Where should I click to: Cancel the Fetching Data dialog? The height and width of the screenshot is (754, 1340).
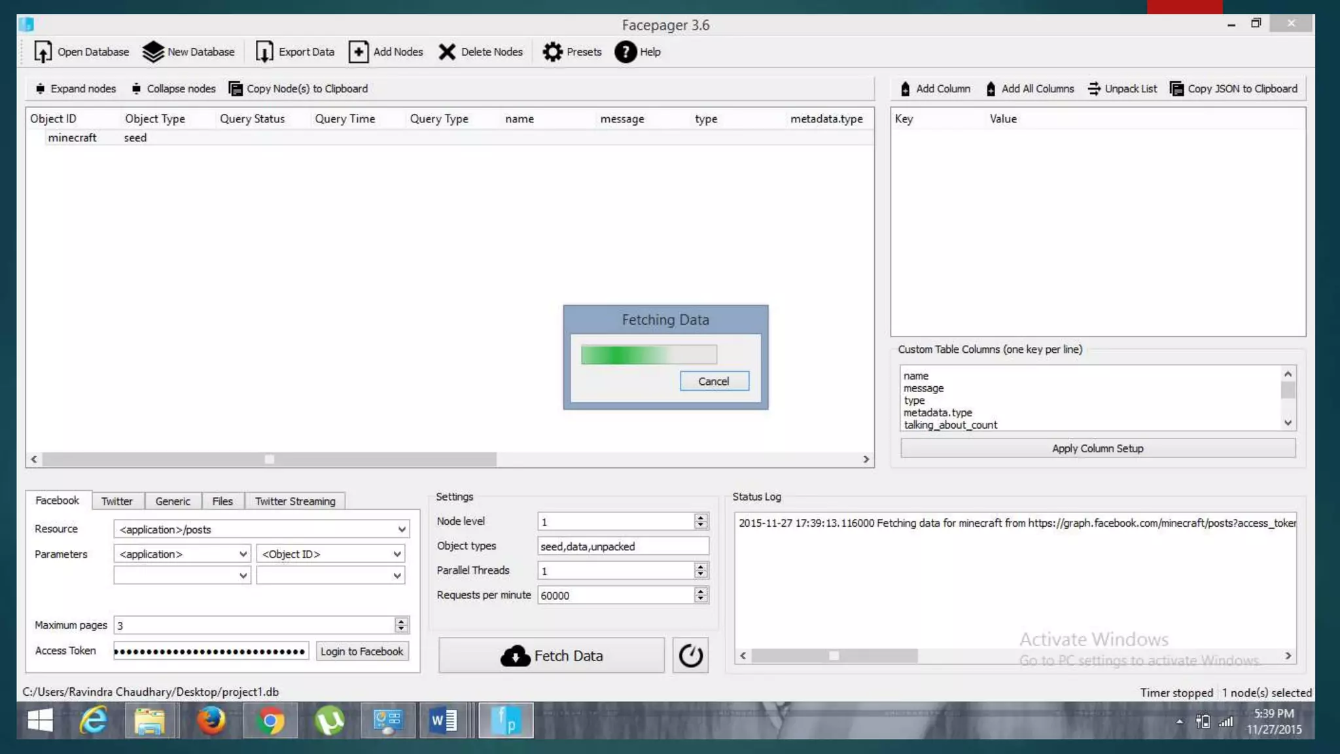[x=713, y=381]
